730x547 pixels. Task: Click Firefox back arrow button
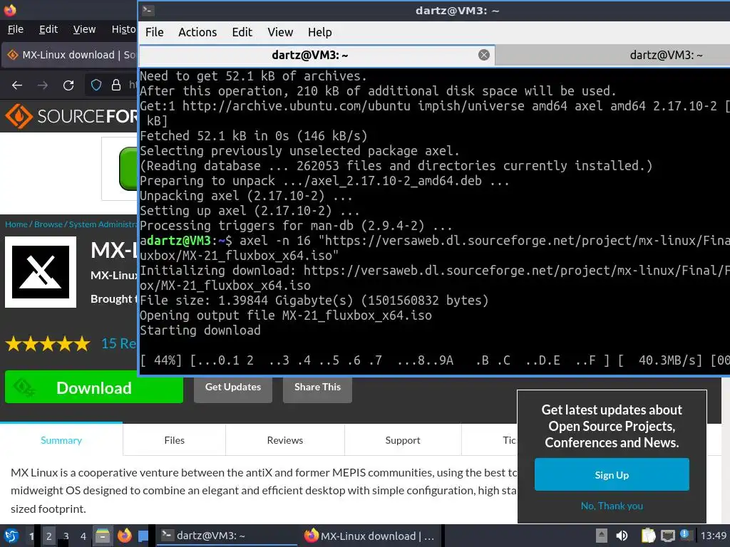point(17,85)
